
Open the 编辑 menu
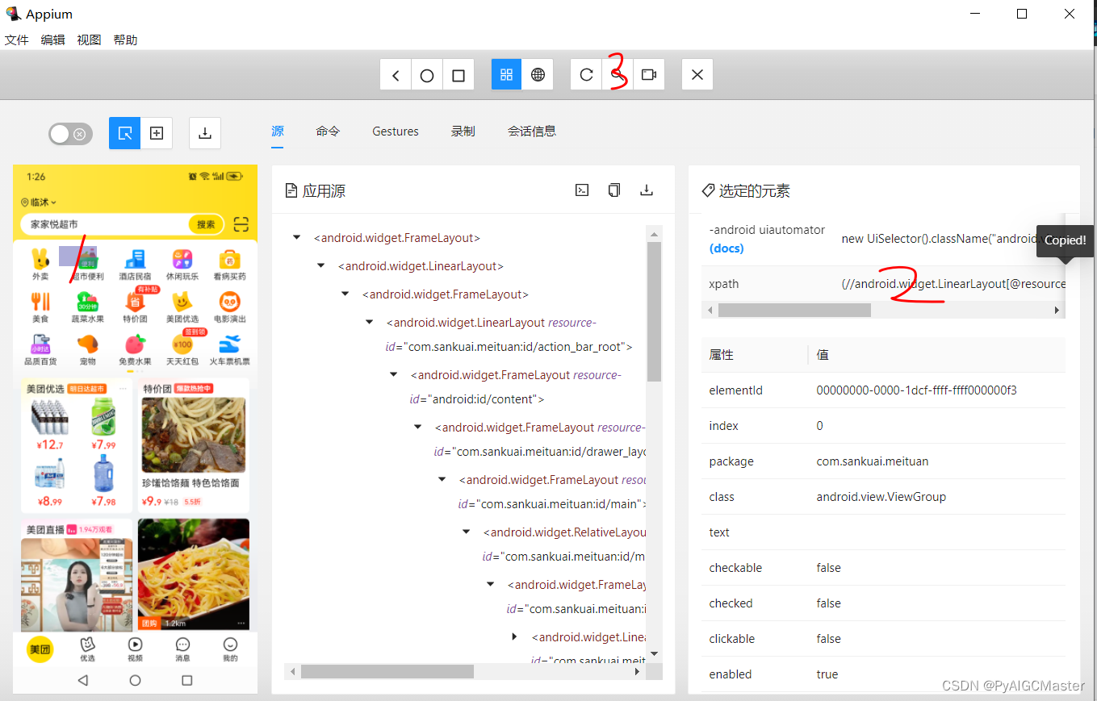click(x=53, y=40)
